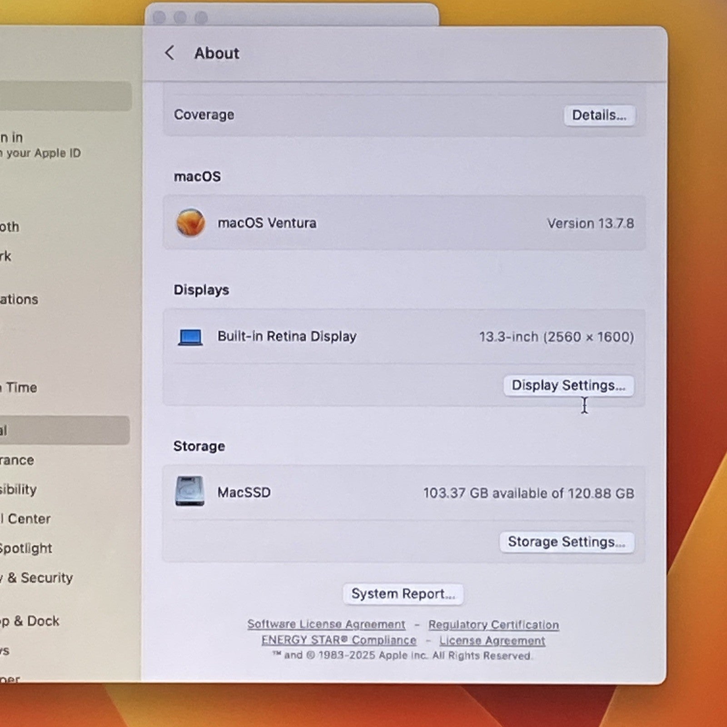
Task: Open the License Agreement link
Action: [x=492, y=641]
